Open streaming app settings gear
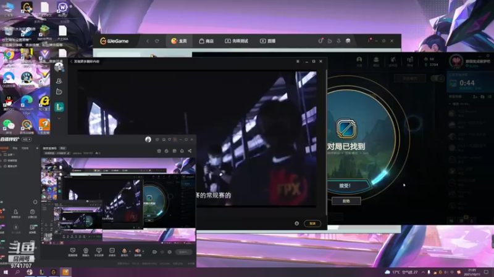This screenshot has width=494, height=277. (169, 252)
